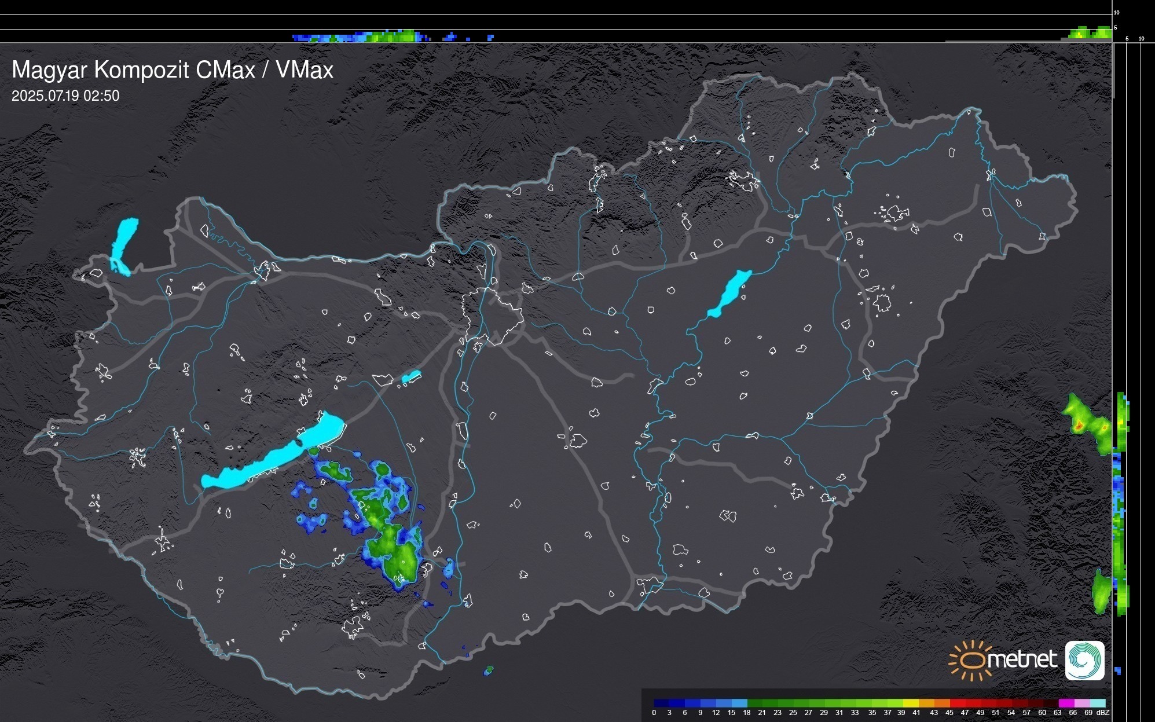Select the magenta 63 dBZ color swatch

1066,703
